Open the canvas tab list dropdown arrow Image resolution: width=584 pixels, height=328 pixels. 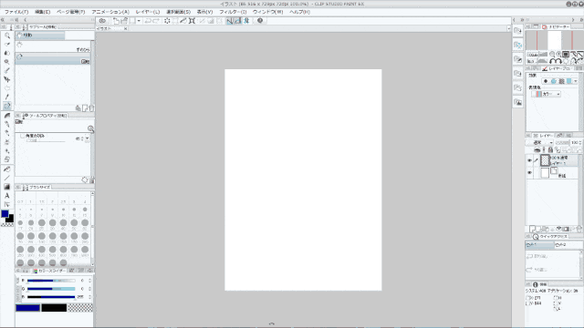509,28
